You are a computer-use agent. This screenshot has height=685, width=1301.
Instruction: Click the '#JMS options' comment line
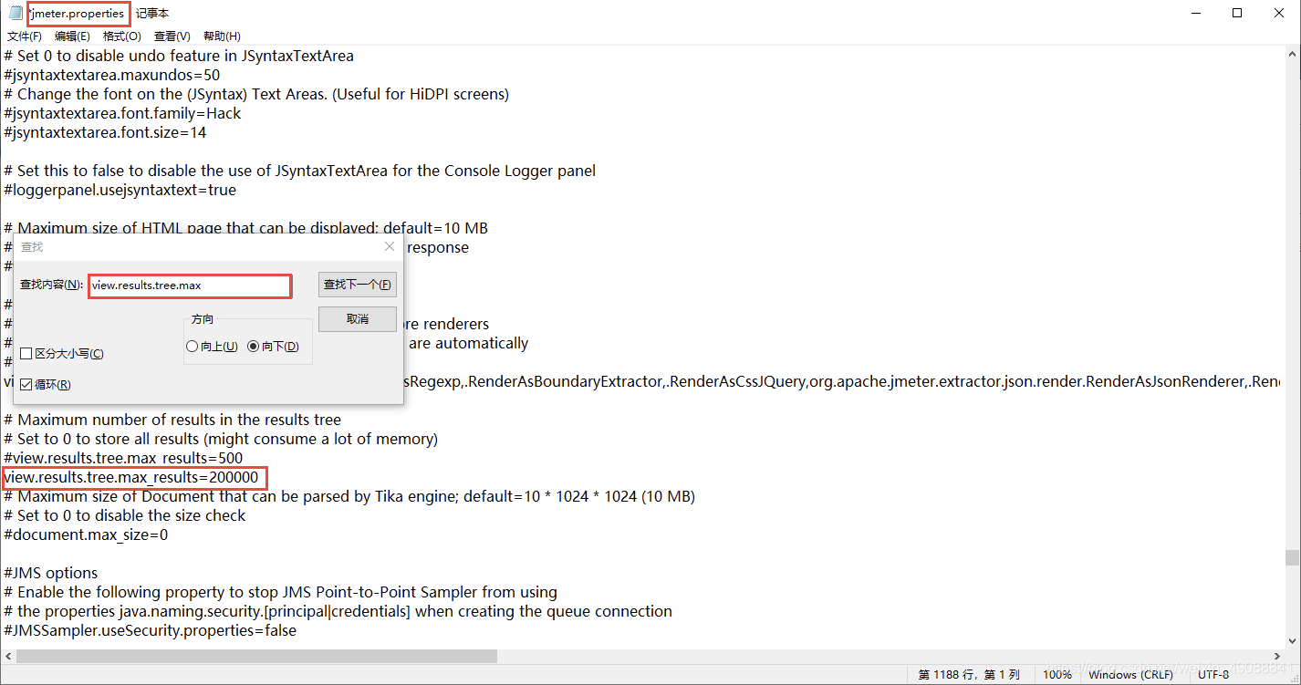pos(51,573)
